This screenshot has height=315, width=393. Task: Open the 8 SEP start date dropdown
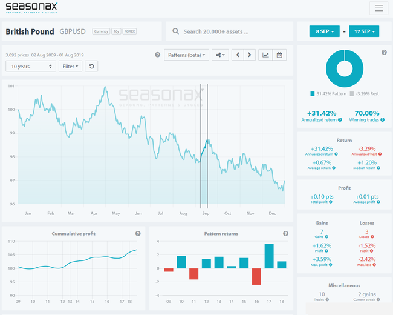[324, 31]
